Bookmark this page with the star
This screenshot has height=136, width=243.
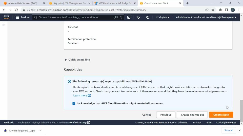[x=213, y=10]
